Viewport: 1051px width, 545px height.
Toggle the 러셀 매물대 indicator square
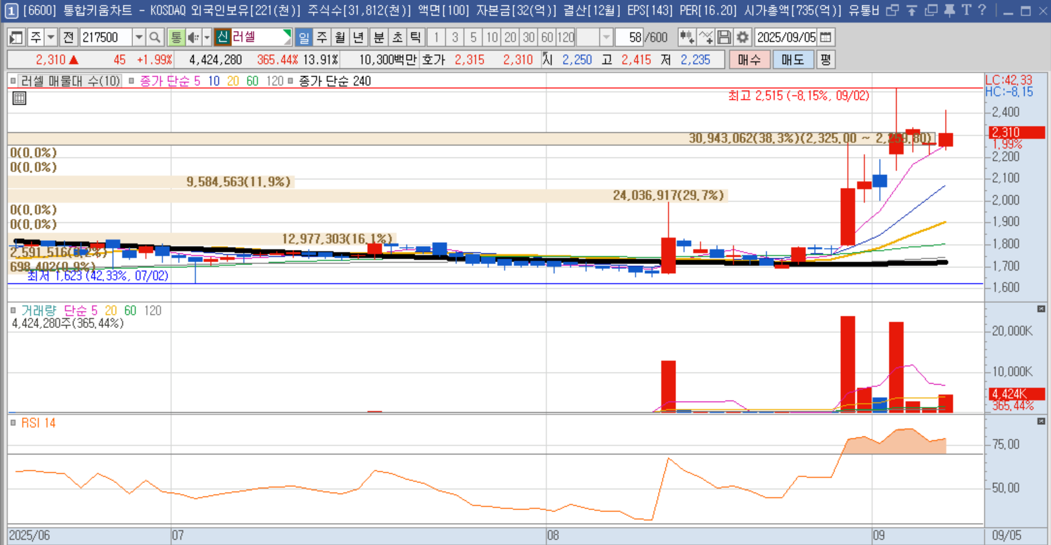(13, 81)
